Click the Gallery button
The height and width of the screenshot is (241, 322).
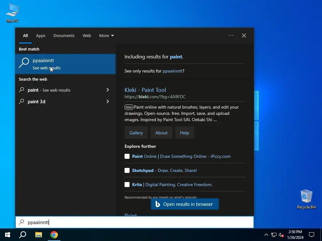click(x=136, y=133)
